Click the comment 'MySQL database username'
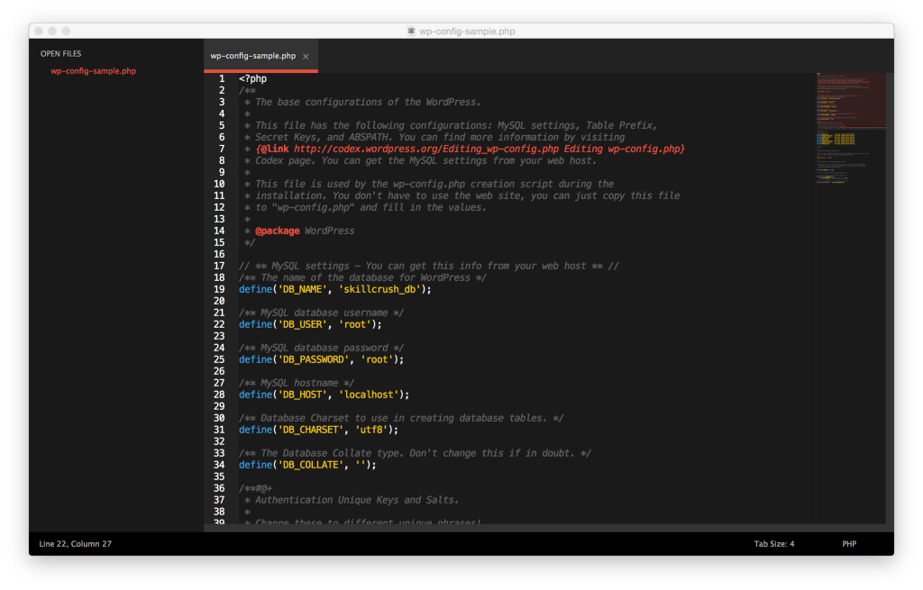Viewport: 923px width, 590px height. [324, 313]
